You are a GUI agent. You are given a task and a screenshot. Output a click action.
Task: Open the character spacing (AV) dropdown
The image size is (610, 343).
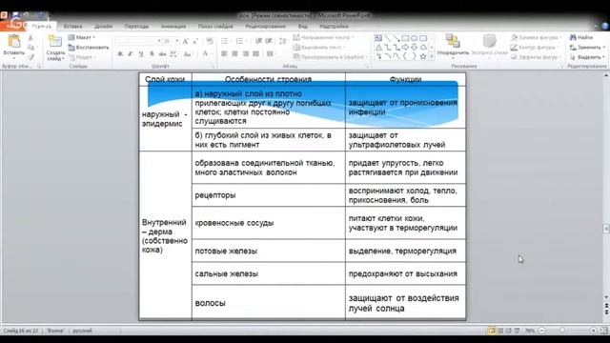point(173,54)
